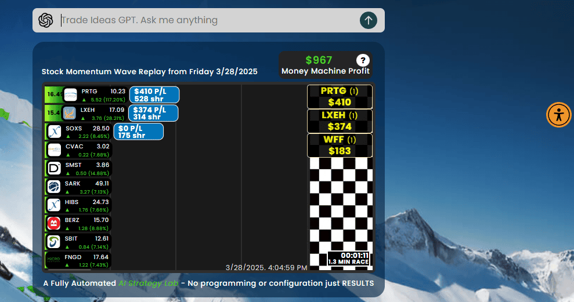
Task: Click the PRTG ticker symbol text
Action: 89,92
